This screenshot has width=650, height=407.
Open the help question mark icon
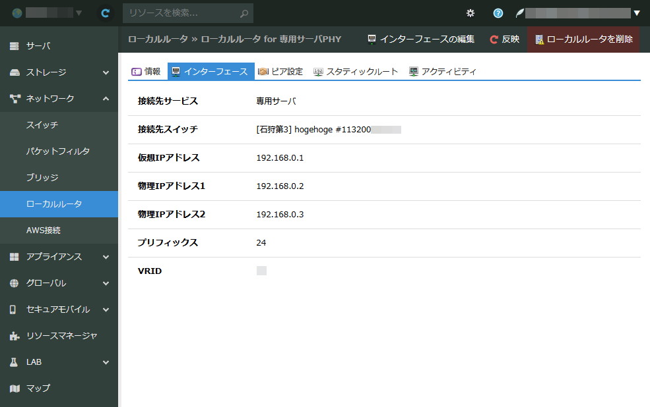coord(498,13)
